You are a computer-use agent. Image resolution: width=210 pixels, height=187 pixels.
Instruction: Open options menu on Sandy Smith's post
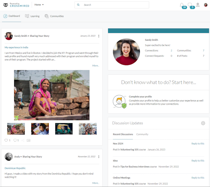(99, 36)
